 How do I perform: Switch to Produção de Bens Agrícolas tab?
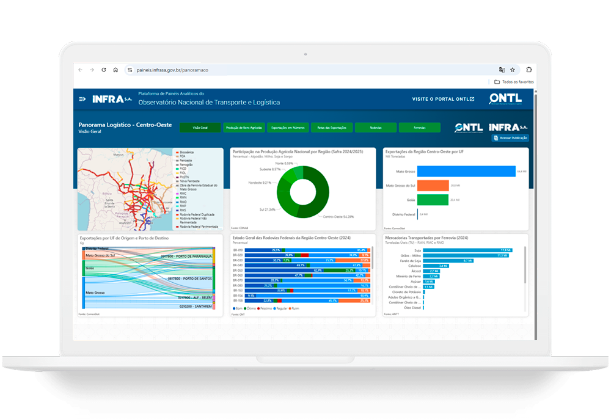pyautogui.click(x=244, y=128)
